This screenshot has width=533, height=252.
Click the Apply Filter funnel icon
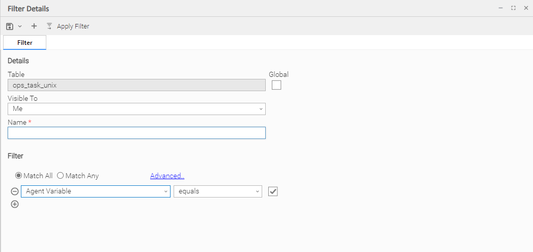[x=49, y=26]
